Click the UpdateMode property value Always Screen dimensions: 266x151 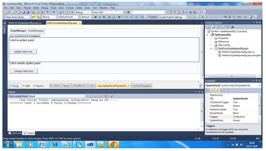[237, 120]
